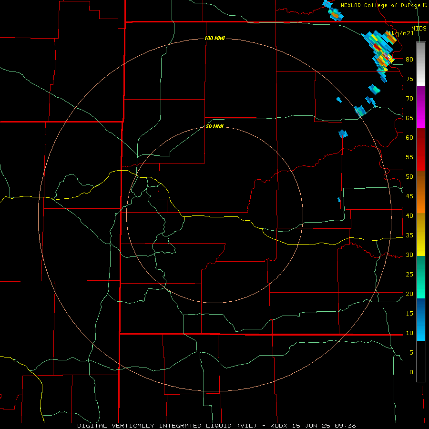Click the legend value 15 beside the color bar

pos(409,313)
